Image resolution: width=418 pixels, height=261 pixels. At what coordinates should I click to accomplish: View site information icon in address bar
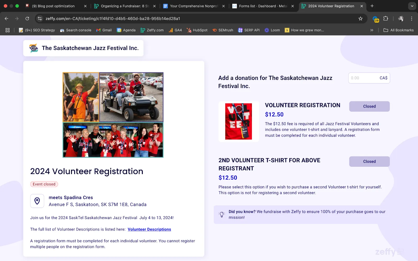click(40, 19)
